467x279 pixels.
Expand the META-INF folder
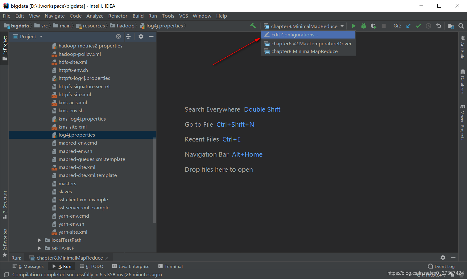(x=39, y=248)
